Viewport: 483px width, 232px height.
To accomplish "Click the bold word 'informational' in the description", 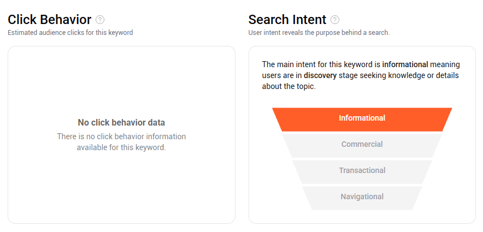I will coord(405,64).
